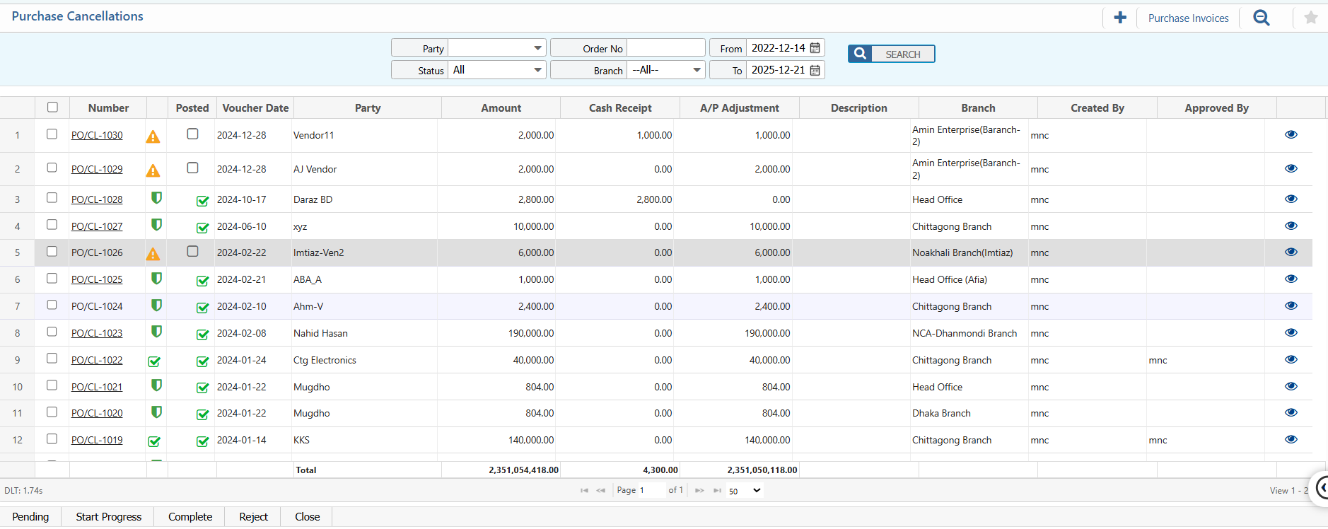This screenshot has height=529, width=1328.
Task: Click into the Order No input field
Action: pos(665,48)
